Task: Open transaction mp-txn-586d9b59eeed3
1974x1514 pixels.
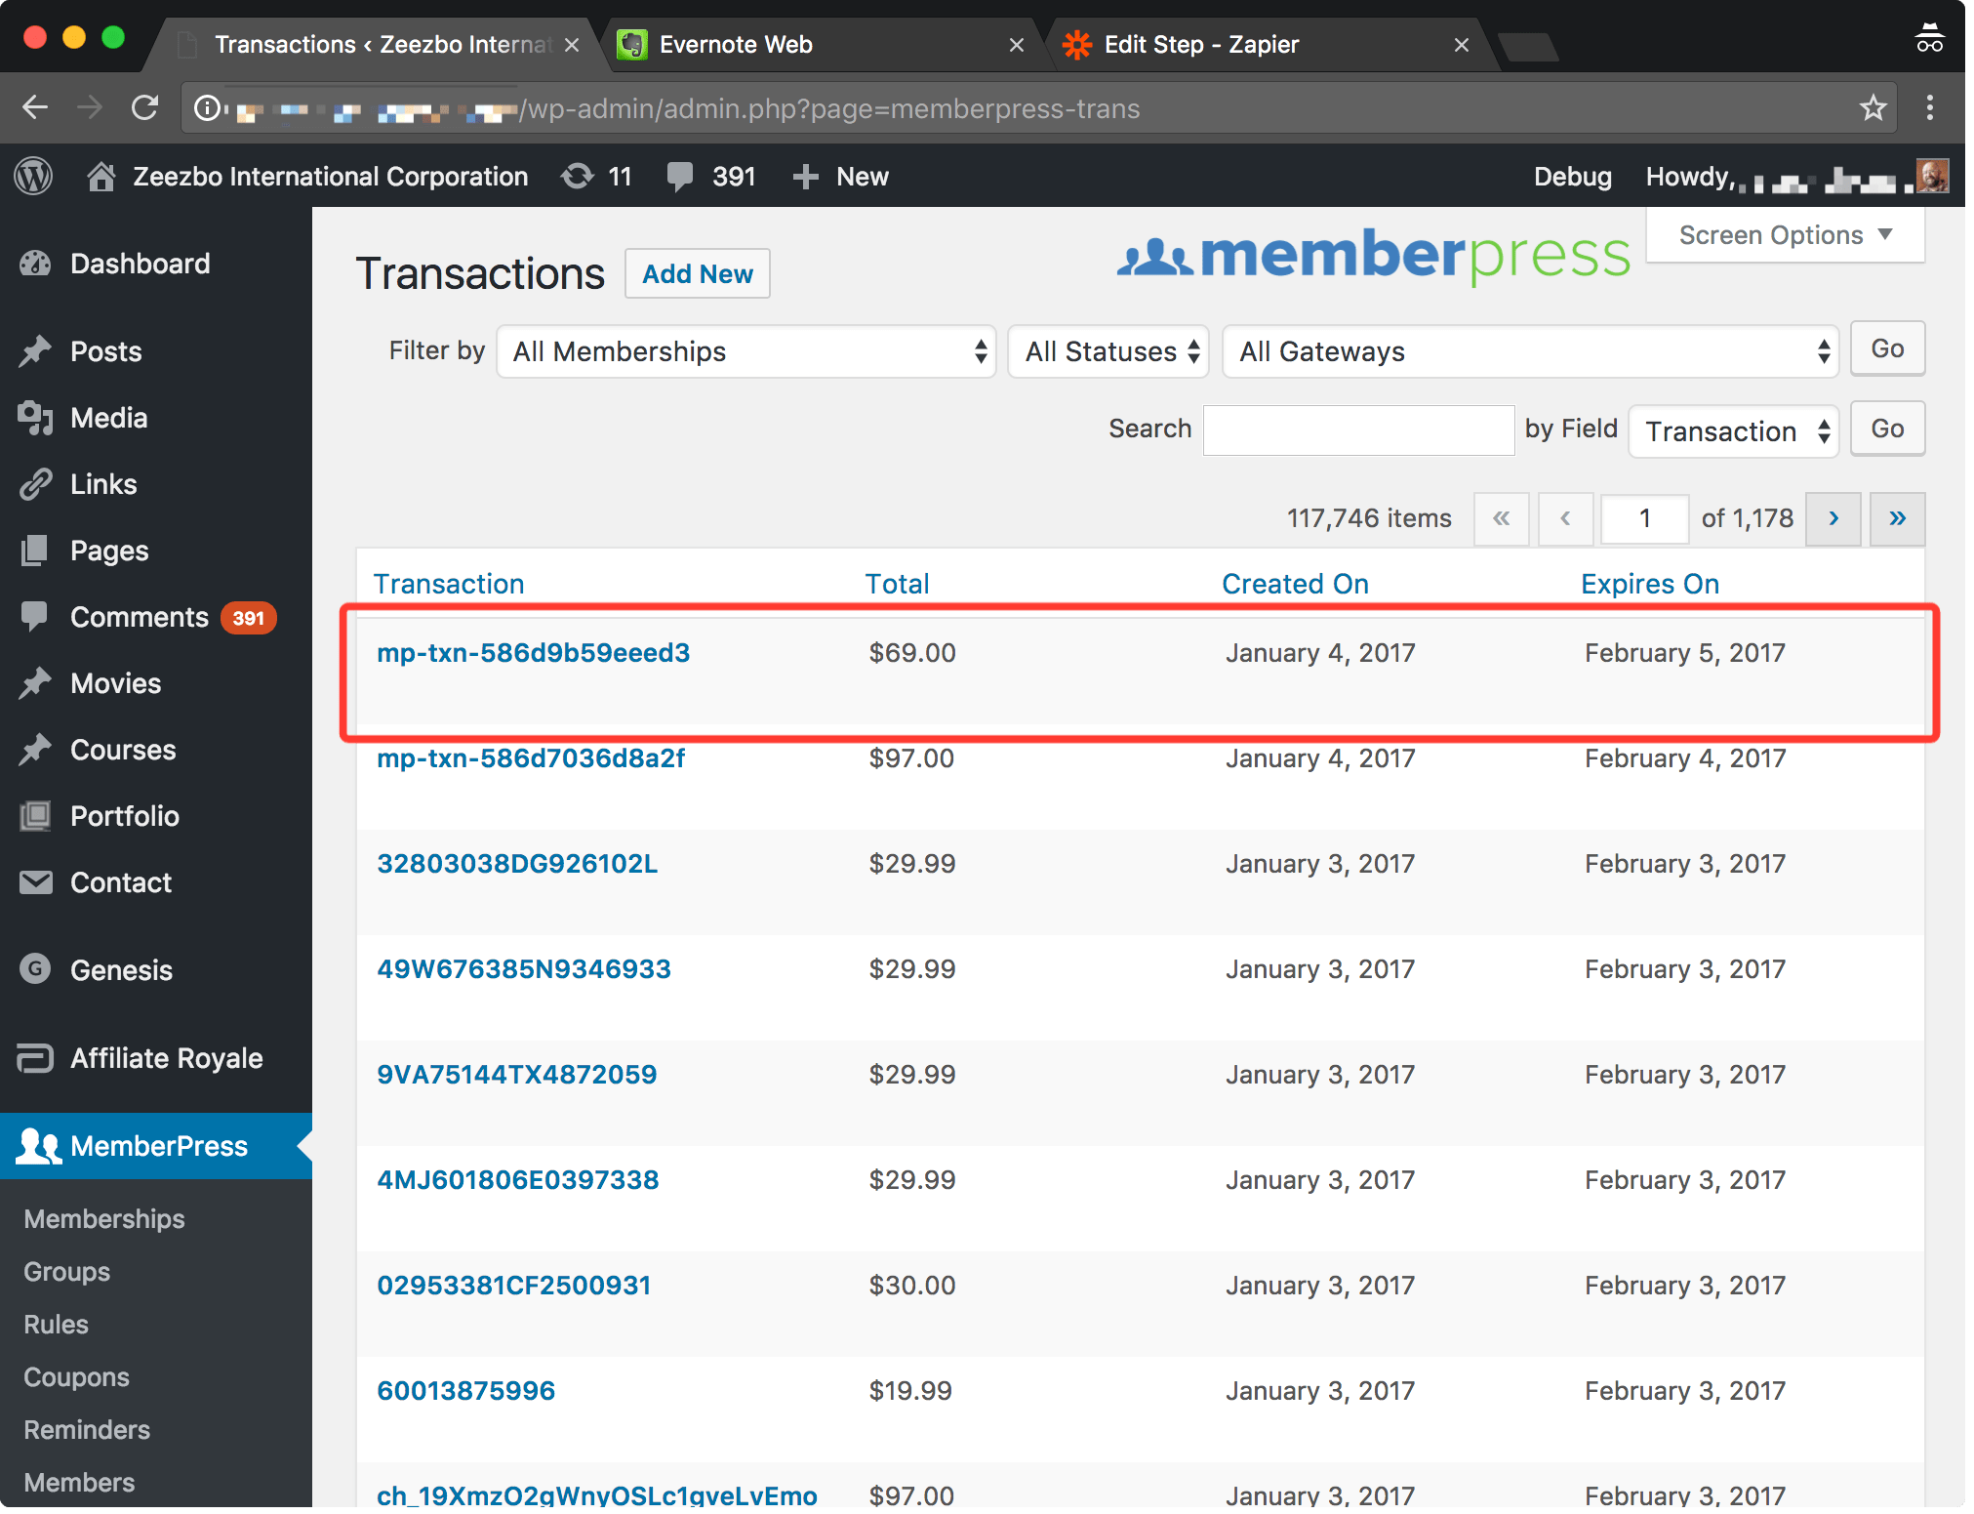Action: click(x=534, y=652)
